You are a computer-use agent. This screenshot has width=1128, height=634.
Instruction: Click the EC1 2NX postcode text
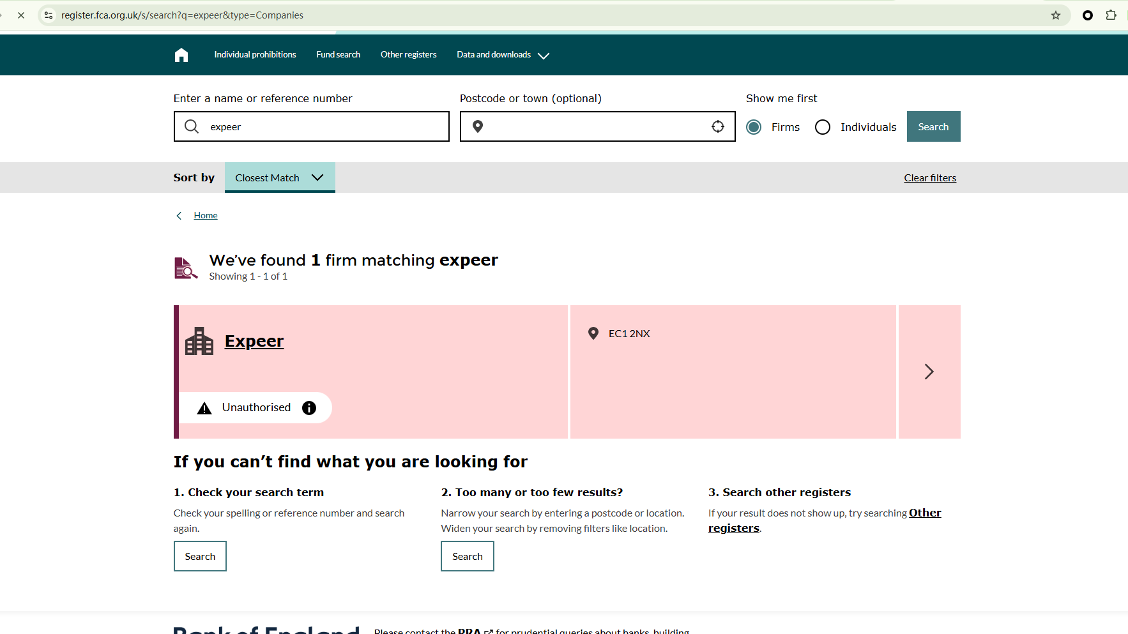coord(629,333)
